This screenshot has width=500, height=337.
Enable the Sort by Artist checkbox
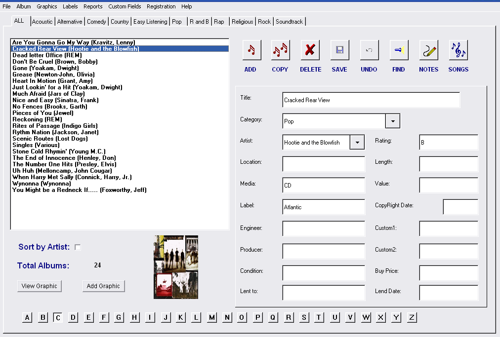pyautogui.click(x=78, y=247)
